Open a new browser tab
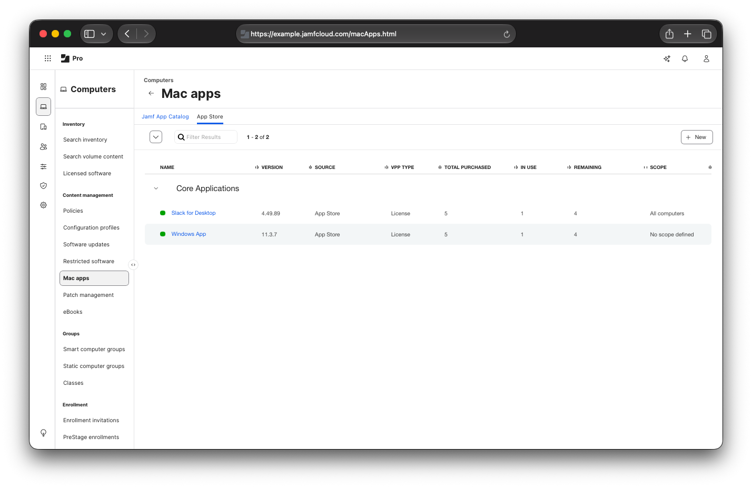 (687, 34)
